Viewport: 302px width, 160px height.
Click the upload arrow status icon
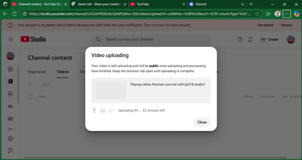click(x=94, y=110)
